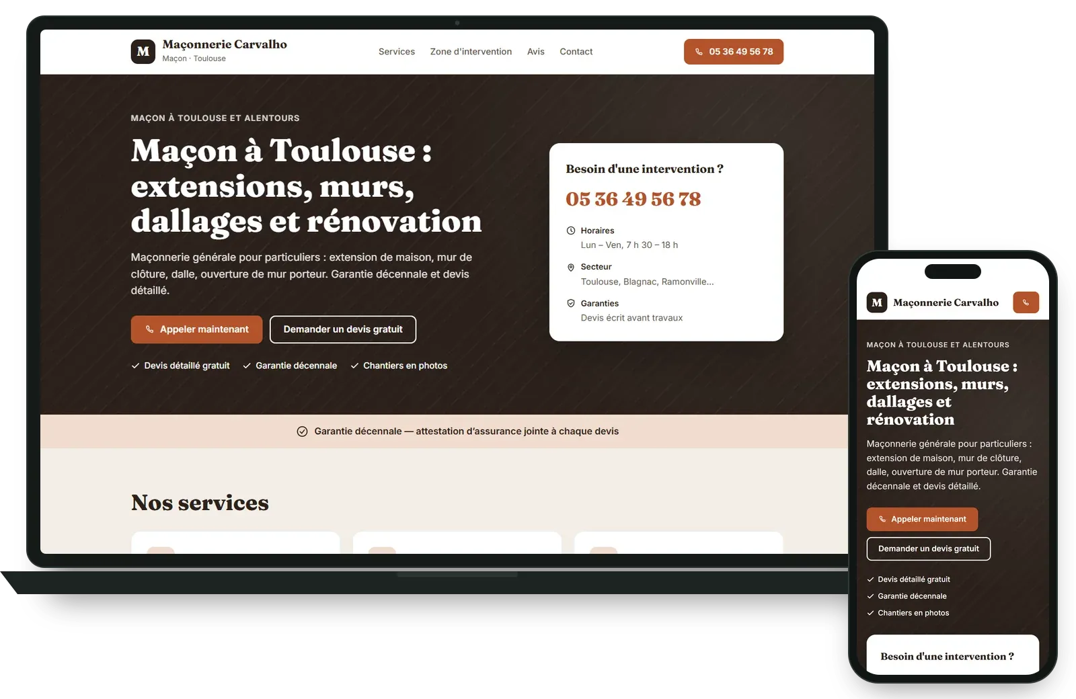The width and height of the screenshot is (1076, 699).
Task: Click 'MAÇON À TOULOUSE ET ALENTOURS' label on laptop
Action: coord(215,118)
